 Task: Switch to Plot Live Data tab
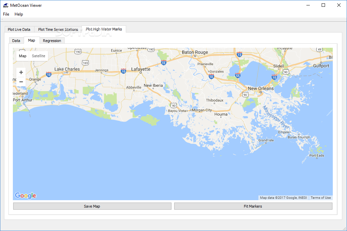[x=19, y=29]
